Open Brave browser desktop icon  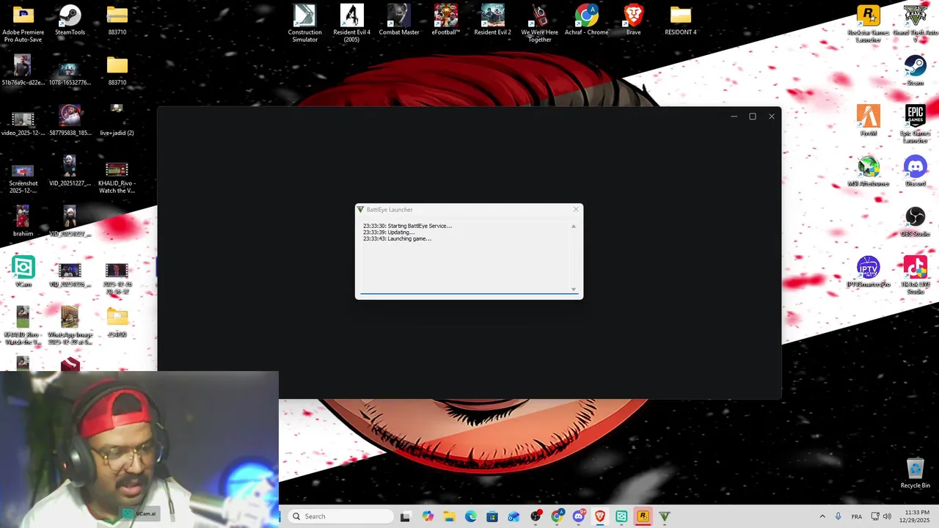(x=633, y=20)
